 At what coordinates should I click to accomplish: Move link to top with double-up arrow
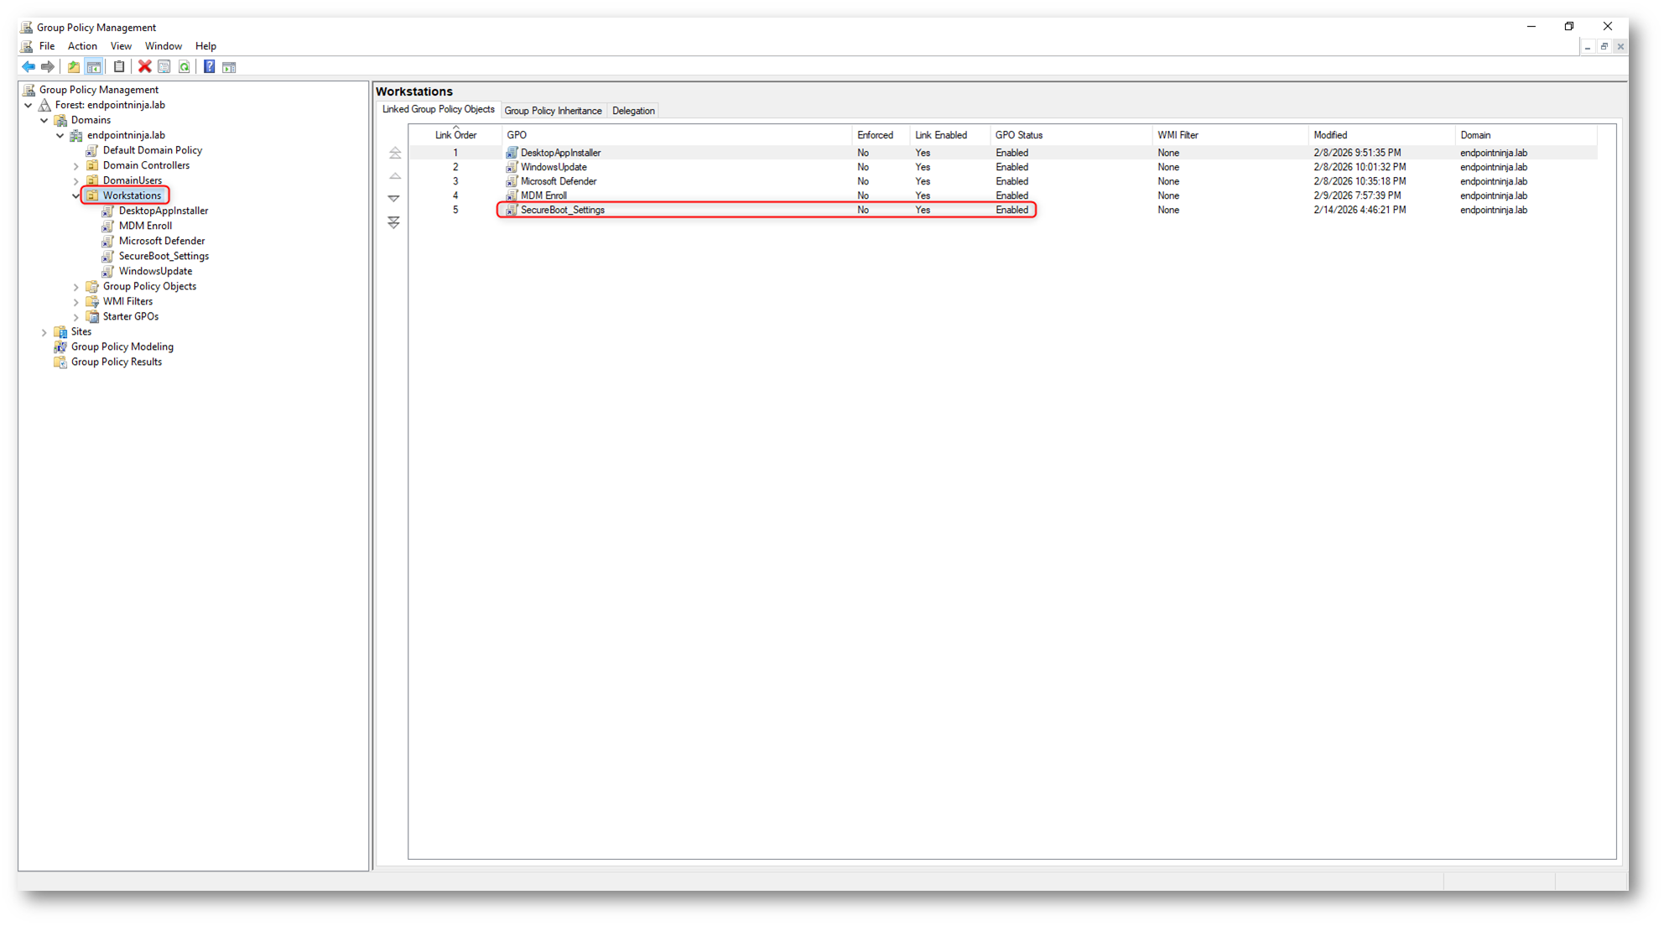[x=395, y=153]
